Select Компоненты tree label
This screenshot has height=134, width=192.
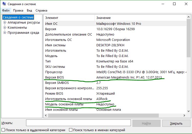pyautogui.click(x=17, y=28)
